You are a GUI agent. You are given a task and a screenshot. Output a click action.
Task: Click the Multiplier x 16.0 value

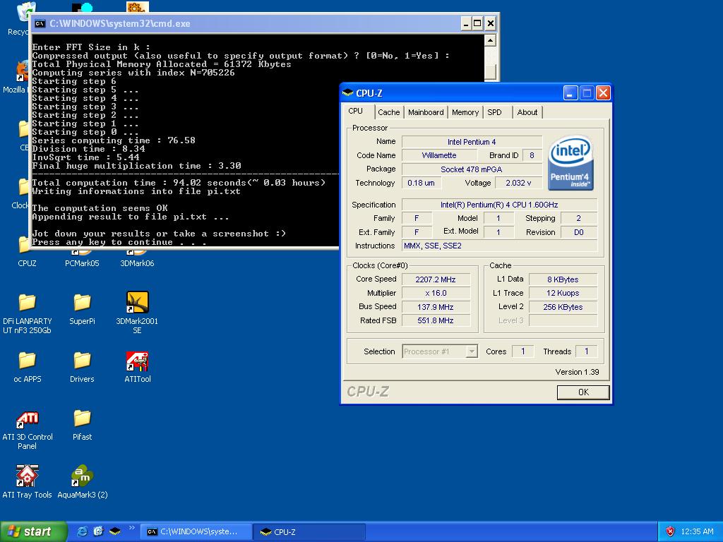click(436, 293)
